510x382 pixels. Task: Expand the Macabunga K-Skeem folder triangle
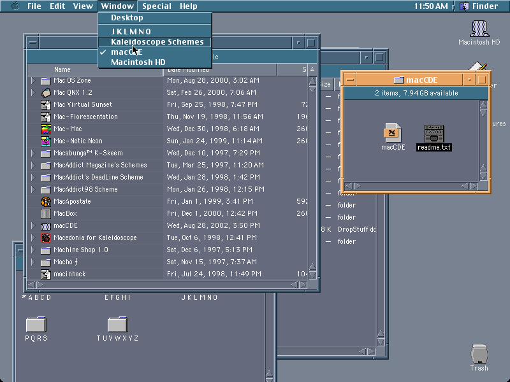click(33, 153)
